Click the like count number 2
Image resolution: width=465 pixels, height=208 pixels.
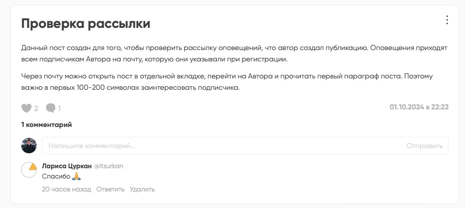pyautogui.click(x=36, y=108)
